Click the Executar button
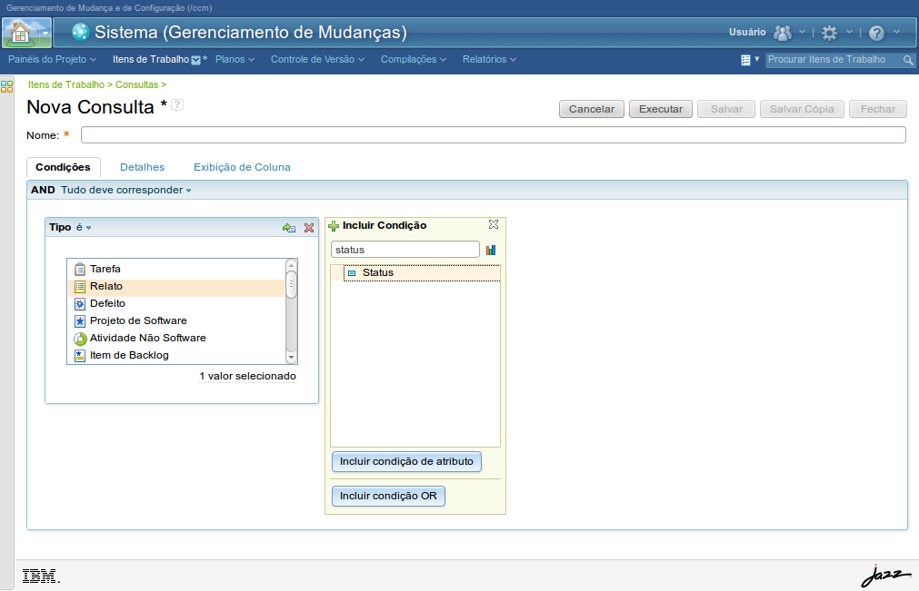 (x=661, y=109)
